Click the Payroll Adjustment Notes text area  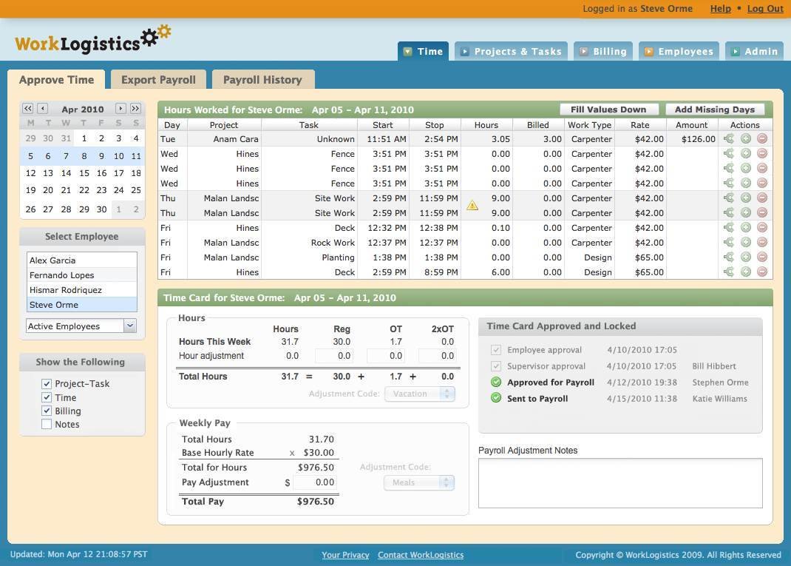pos(620,483)
